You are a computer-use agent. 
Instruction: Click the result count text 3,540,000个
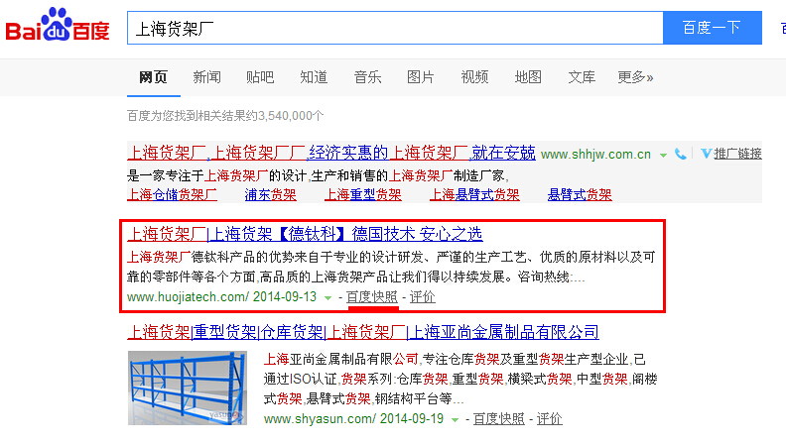tap(291, 116)
